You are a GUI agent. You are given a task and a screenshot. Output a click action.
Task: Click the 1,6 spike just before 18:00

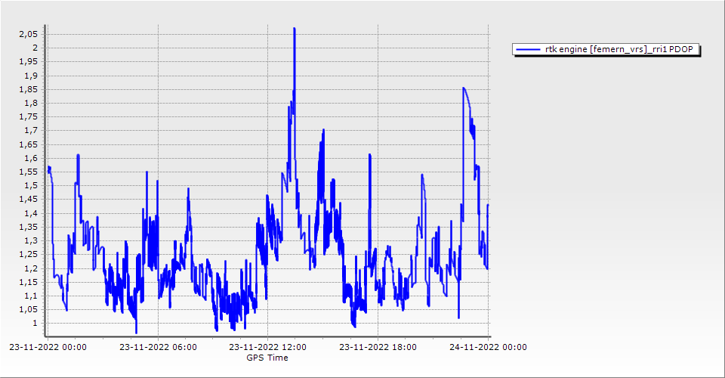click(370, 155)
